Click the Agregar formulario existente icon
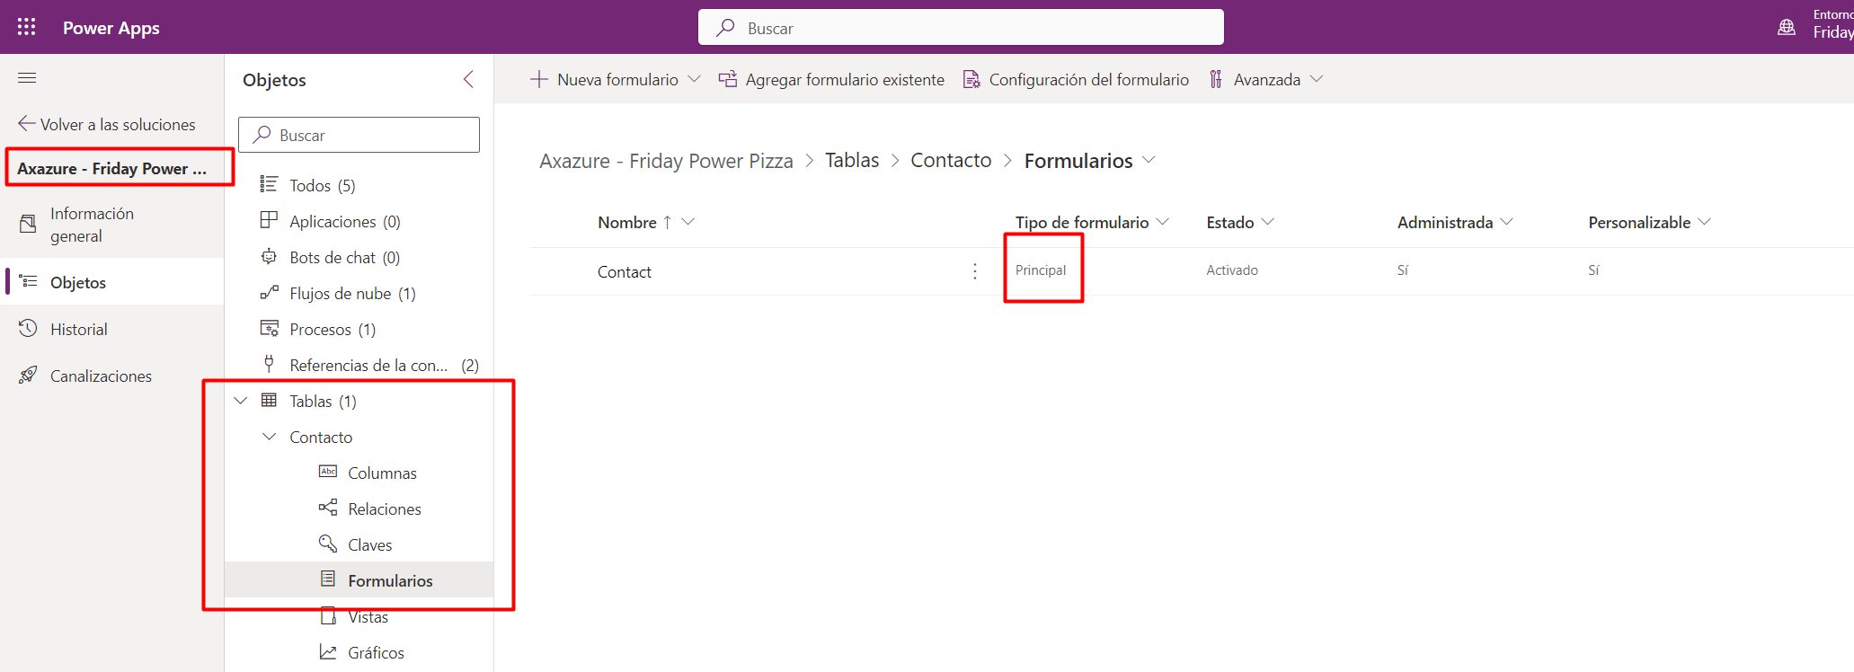Viewport: 1854px width, 672px height. coord(728,79)
